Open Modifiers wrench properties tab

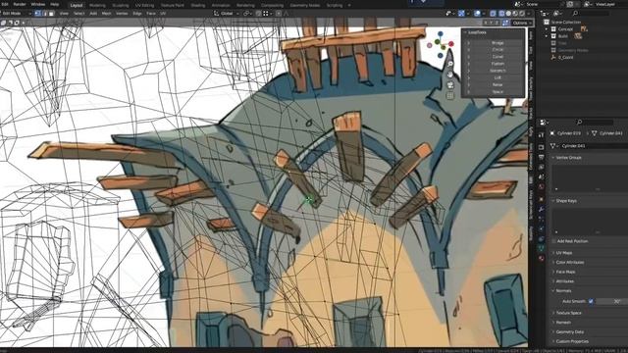[x=541, y=209]
